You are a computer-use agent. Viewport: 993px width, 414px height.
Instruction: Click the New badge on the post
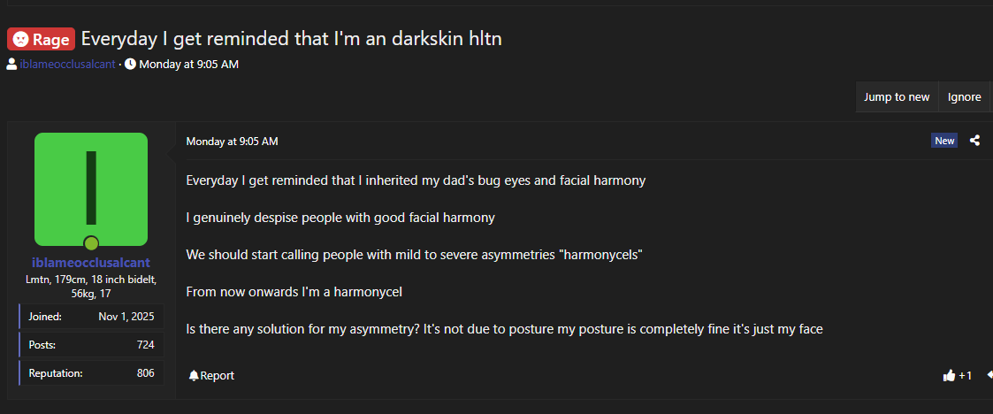[944, 141]
